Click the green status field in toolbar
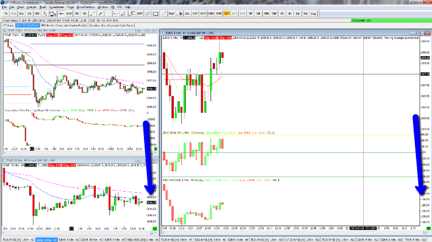 coord(391,21)
